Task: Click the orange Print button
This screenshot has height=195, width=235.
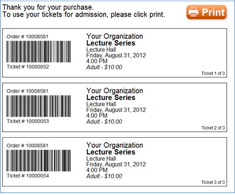Action: (x=206, y=12)
